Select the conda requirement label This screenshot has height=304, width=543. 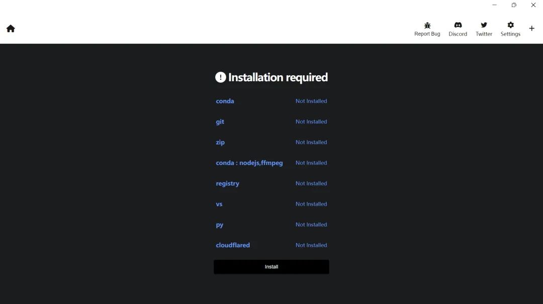pyautogui.click(x=225, y=101)
